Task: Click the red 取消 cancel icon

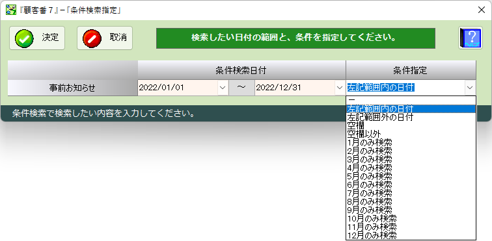Action: pos(92,38)
